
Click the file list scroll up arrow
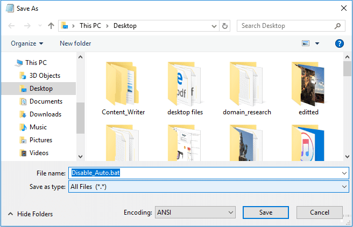(347, 57)
